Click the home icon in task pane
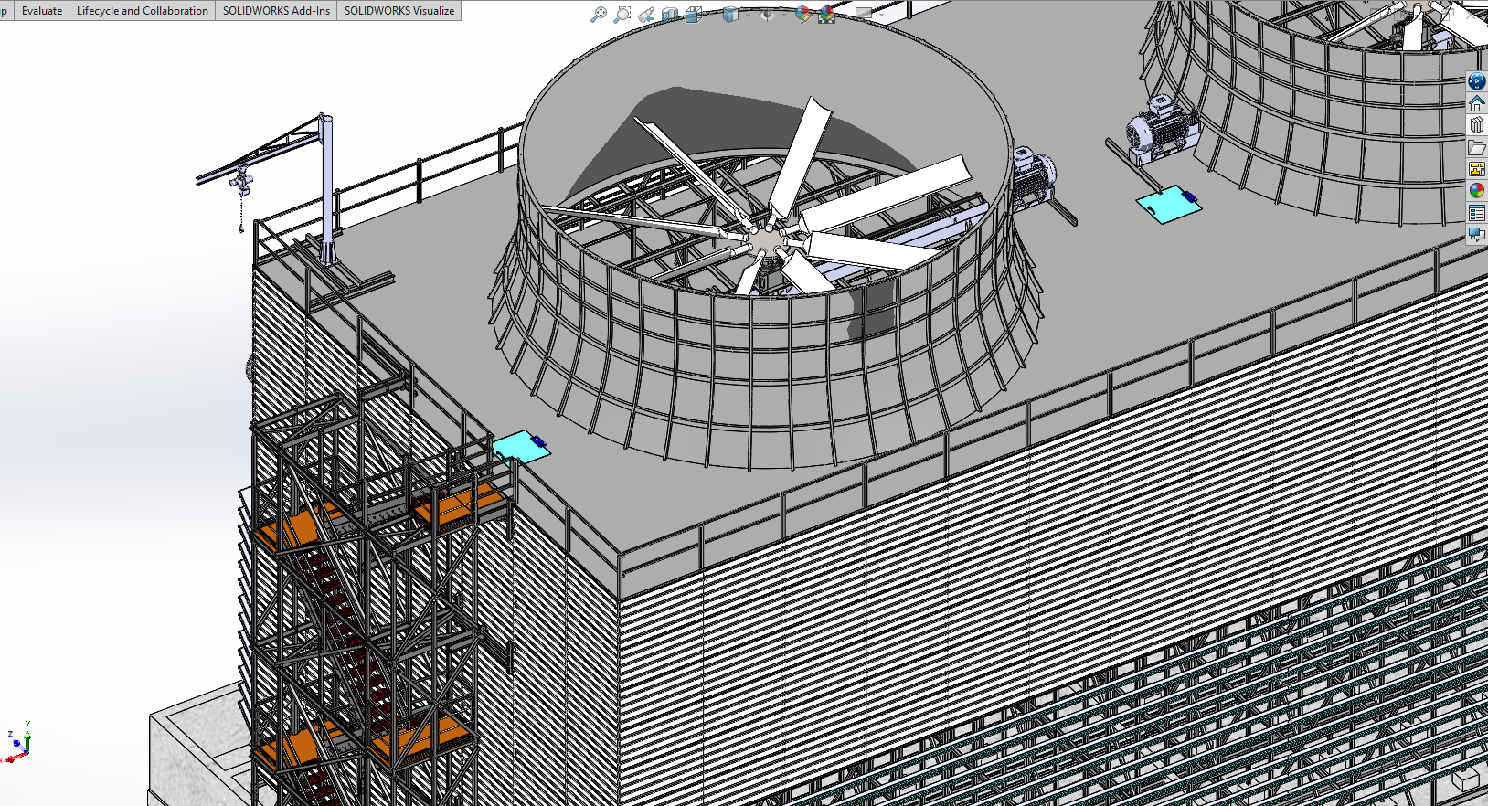 click(1477, 103)
